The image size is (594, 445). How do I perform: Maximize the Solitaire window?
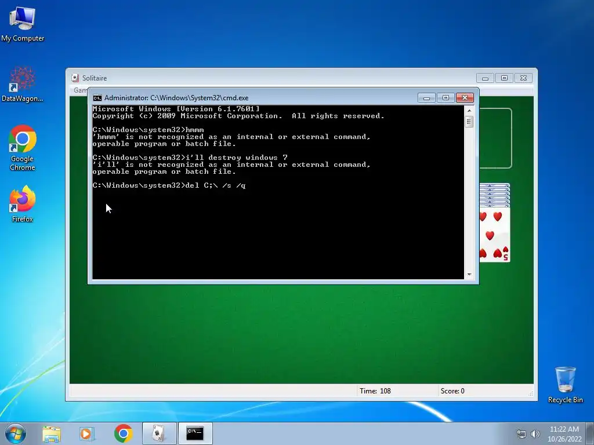tap(504, 78)
